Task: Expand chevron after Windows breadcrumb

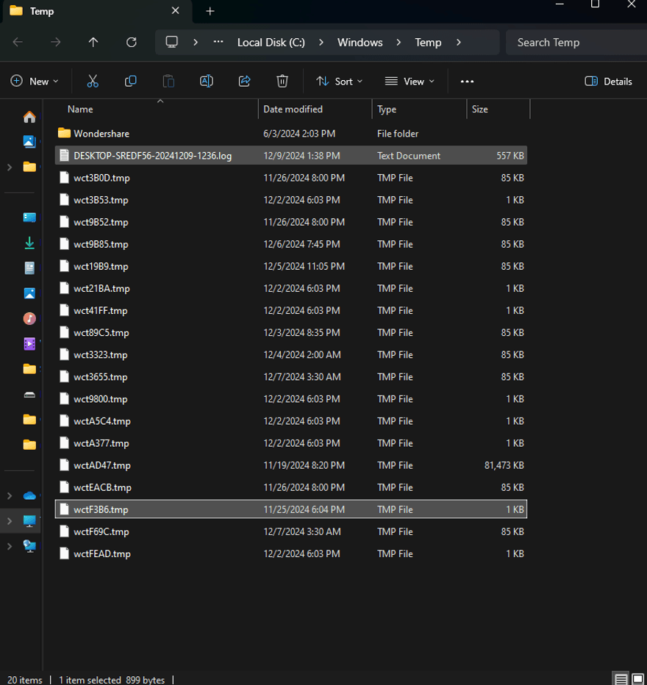Action: click(x=398, y=43)
